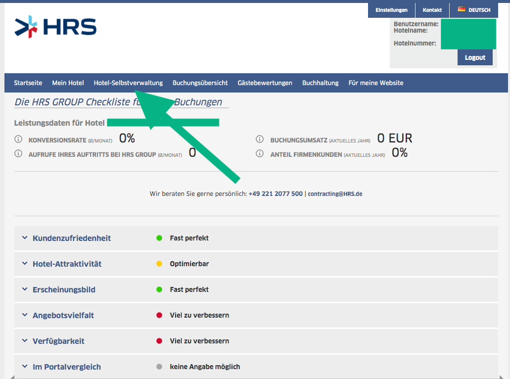The image size is (510, 379).
Task: Open the Im Portalvergleich section title
Action: pos(67,367)
